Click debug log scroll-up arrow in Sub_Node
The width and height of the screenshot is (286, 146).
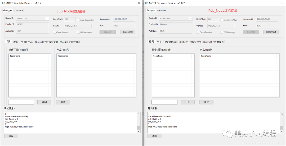pyautogui.click(x=138, y=114)
